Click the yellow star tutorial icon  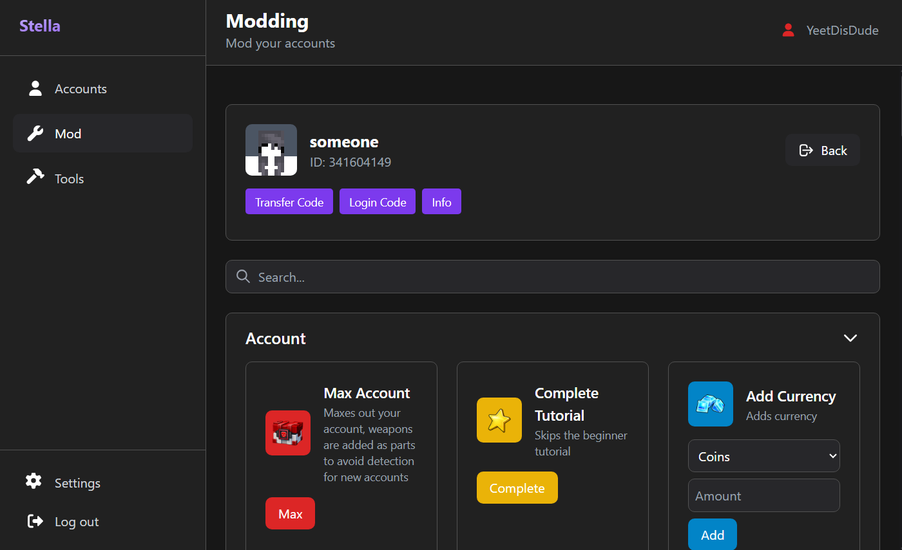499,420
